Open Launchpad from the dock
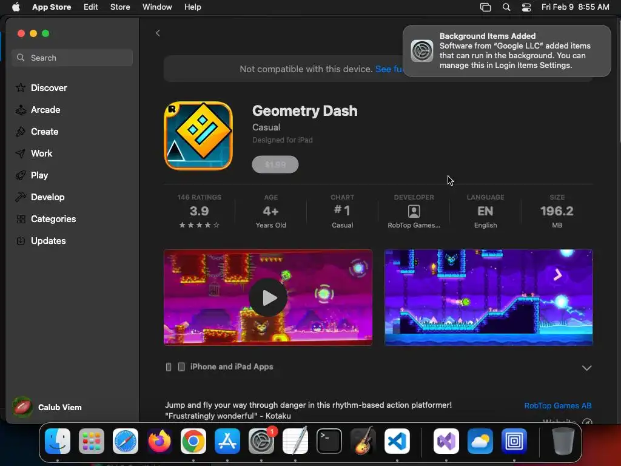621x466 pixels. pos(92,441)
